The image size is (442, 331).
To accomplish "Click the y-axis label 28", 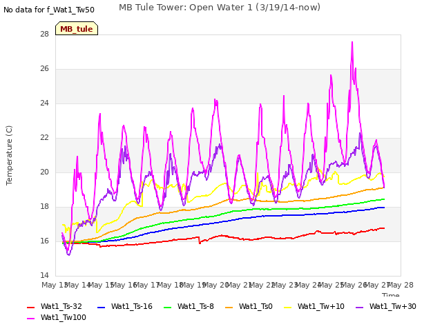I will click(x=44, y=34).
